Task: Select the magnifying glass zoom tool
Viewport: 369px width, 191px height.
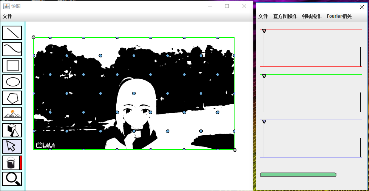Action: (12, 179)
